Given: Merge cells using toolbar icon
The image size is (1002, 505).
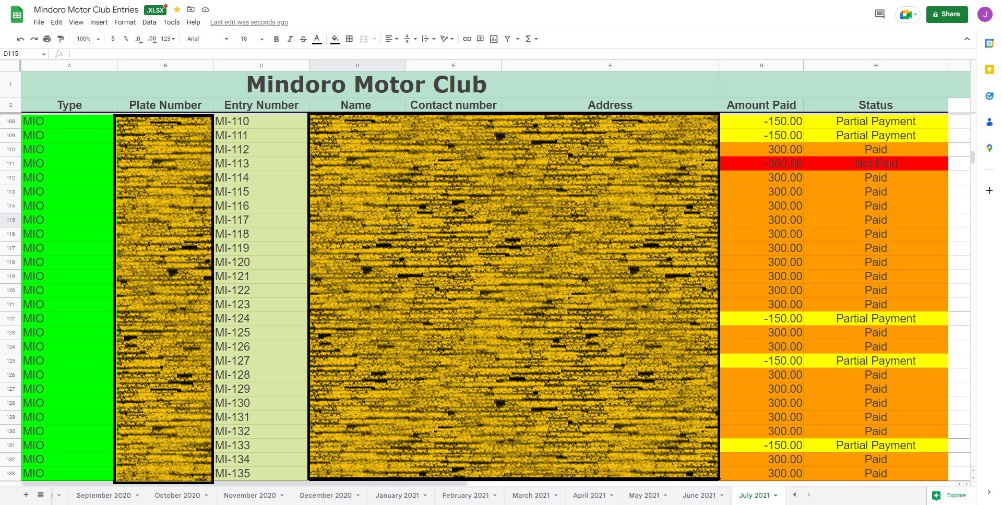Looking at the screenshot, I should point(364,39).
